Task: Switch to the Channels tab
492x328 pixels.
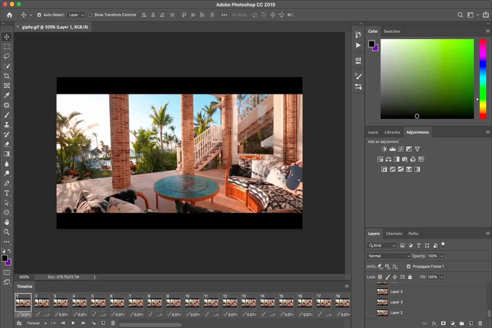Action: pos(394,233)
